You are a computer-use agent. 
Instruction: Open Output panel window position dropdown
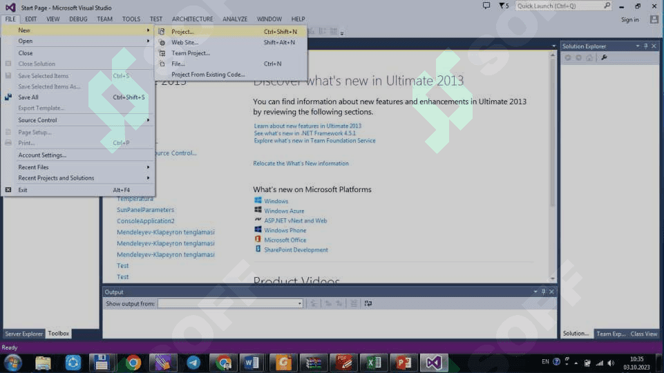(535, 291)
